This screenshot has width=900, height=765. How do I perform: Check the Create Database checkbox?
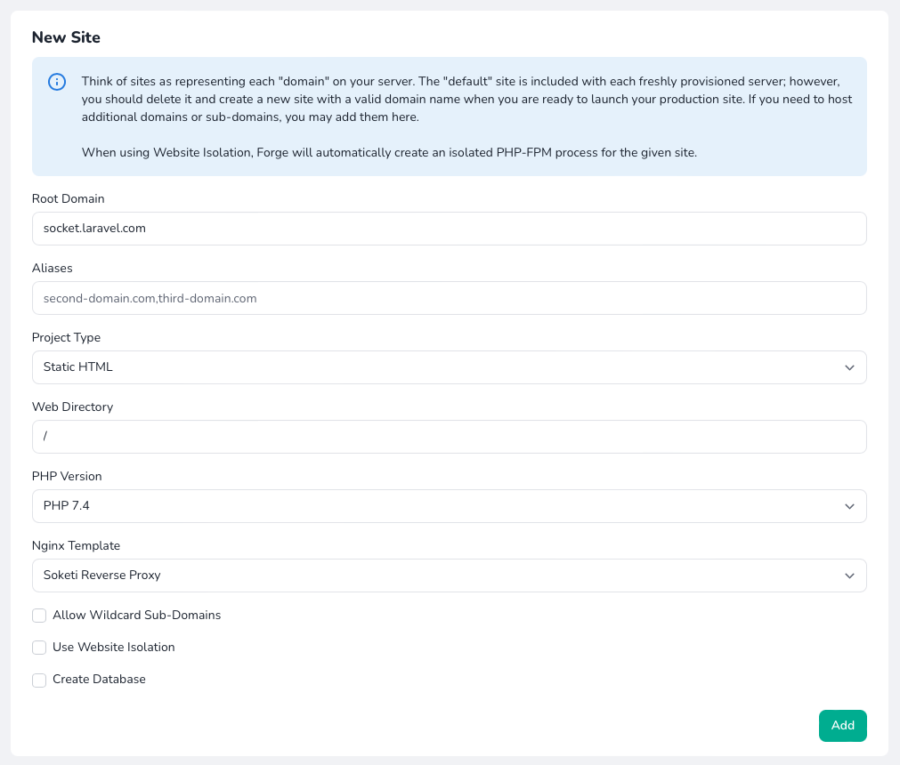point(39,680)
